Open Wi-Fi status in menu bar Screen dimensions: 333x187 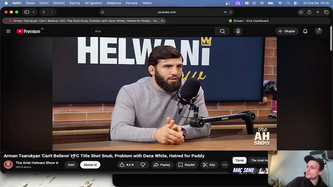point(280,3)
